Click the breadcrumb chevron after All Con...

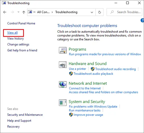52,12
